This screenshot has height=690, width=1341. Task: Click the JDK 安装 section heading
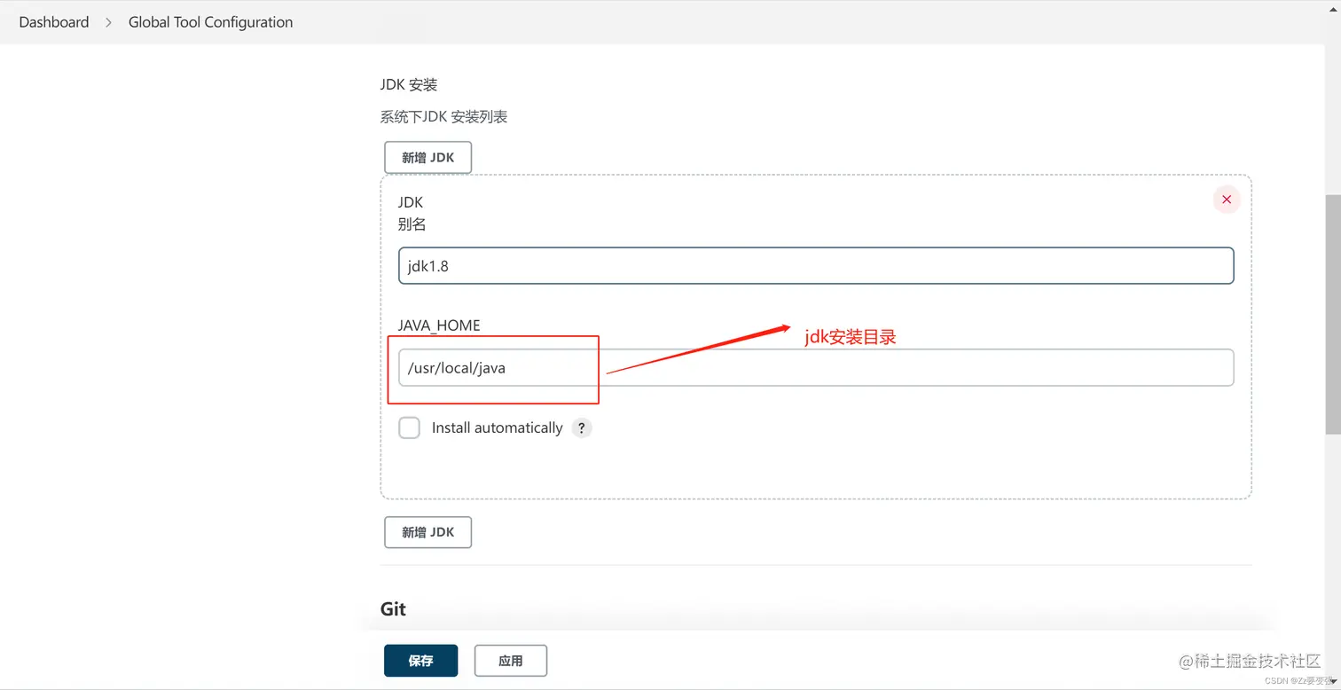point(409,85)
